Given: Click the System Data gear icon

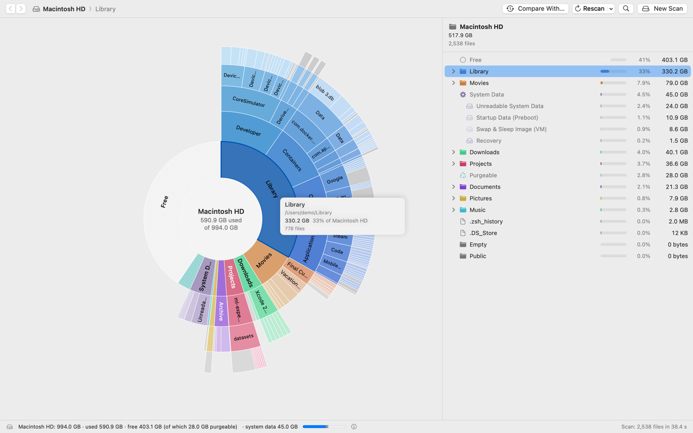Looking at the screenshot, I should (x=463, y=95).
